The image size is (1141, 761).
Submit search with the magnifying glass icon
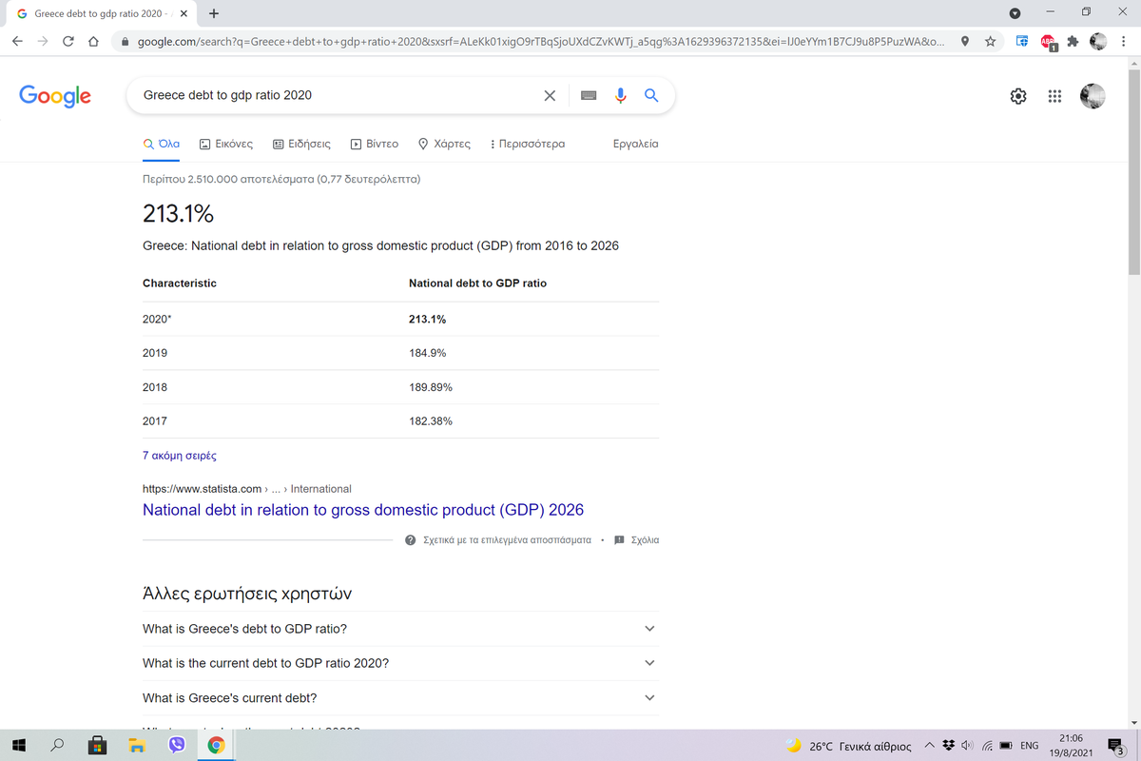(x=651, y=95)
